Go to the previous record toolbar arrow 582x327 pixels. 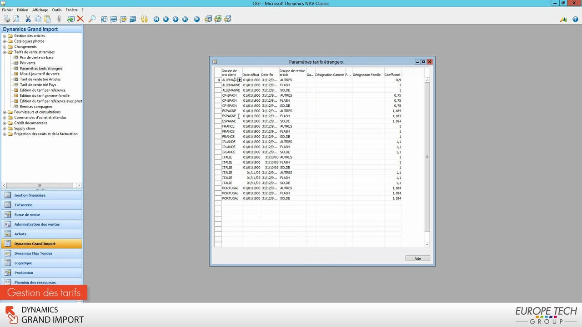166,19
